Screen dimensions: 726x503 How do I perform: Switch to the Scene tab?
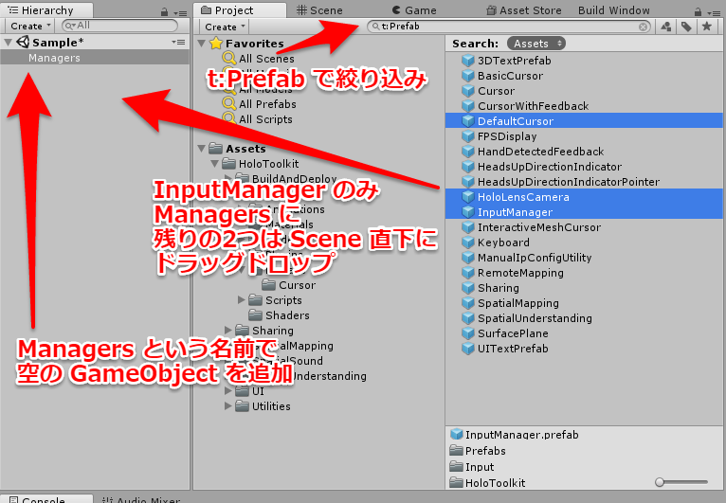click(320, 10)
